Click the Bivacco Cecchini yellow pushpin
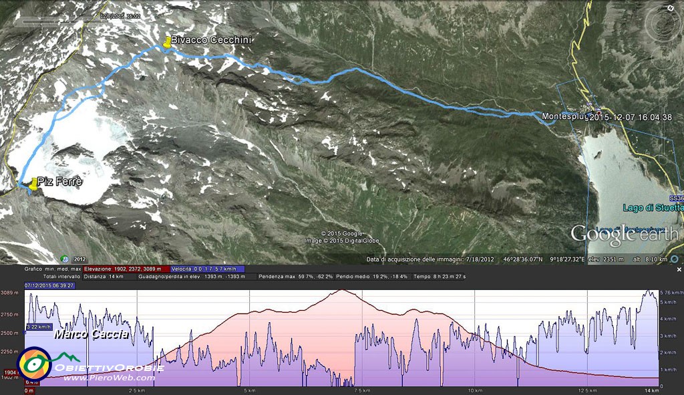The image size is (684, 395). (x=166, y=42)
